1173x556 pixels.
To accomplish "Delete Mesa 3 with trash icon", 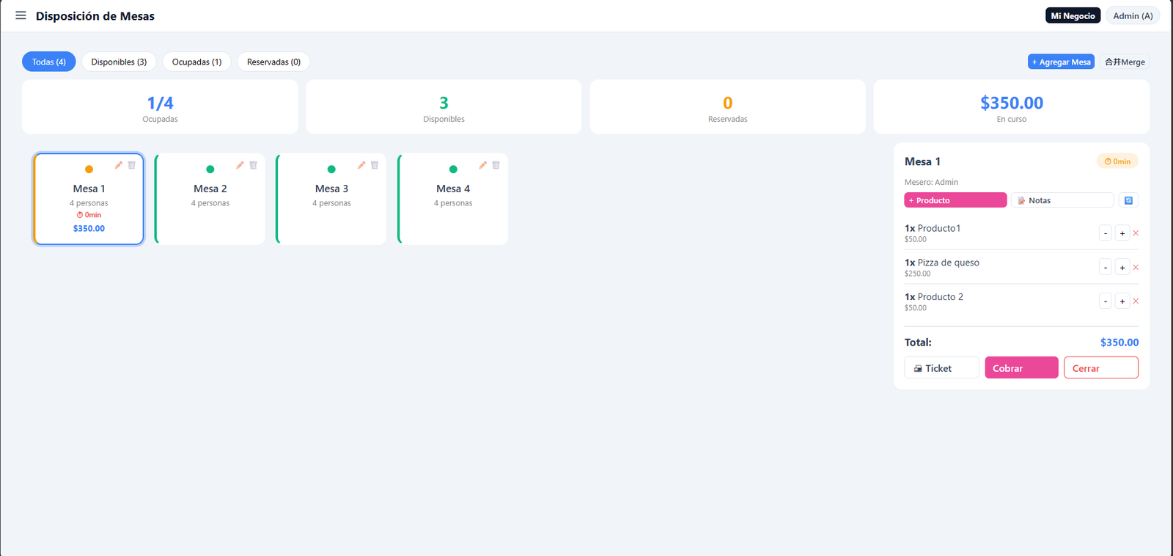I will tap(375, 165).
